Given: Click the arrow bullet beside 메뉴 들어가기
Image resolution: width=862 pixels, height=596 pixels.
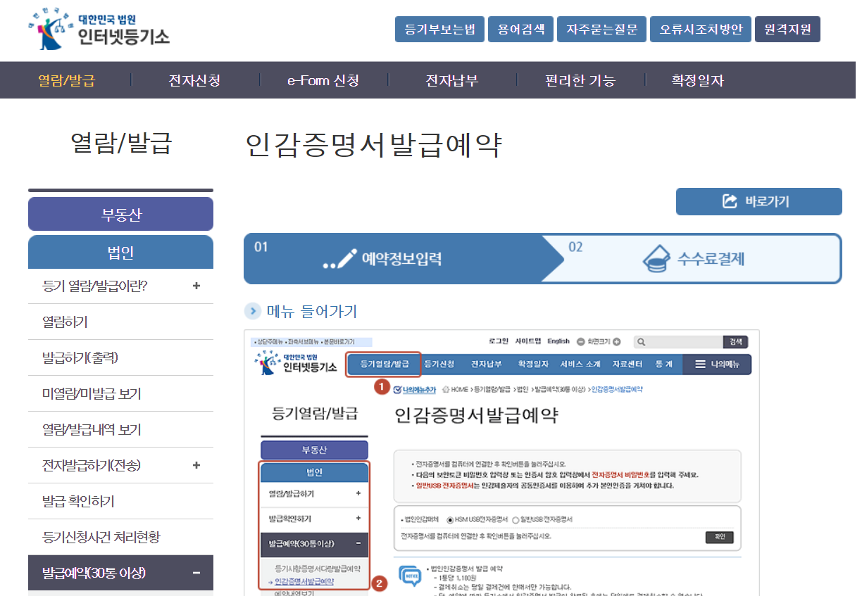Looking at the screenshot, I should (x=252, y=311).
